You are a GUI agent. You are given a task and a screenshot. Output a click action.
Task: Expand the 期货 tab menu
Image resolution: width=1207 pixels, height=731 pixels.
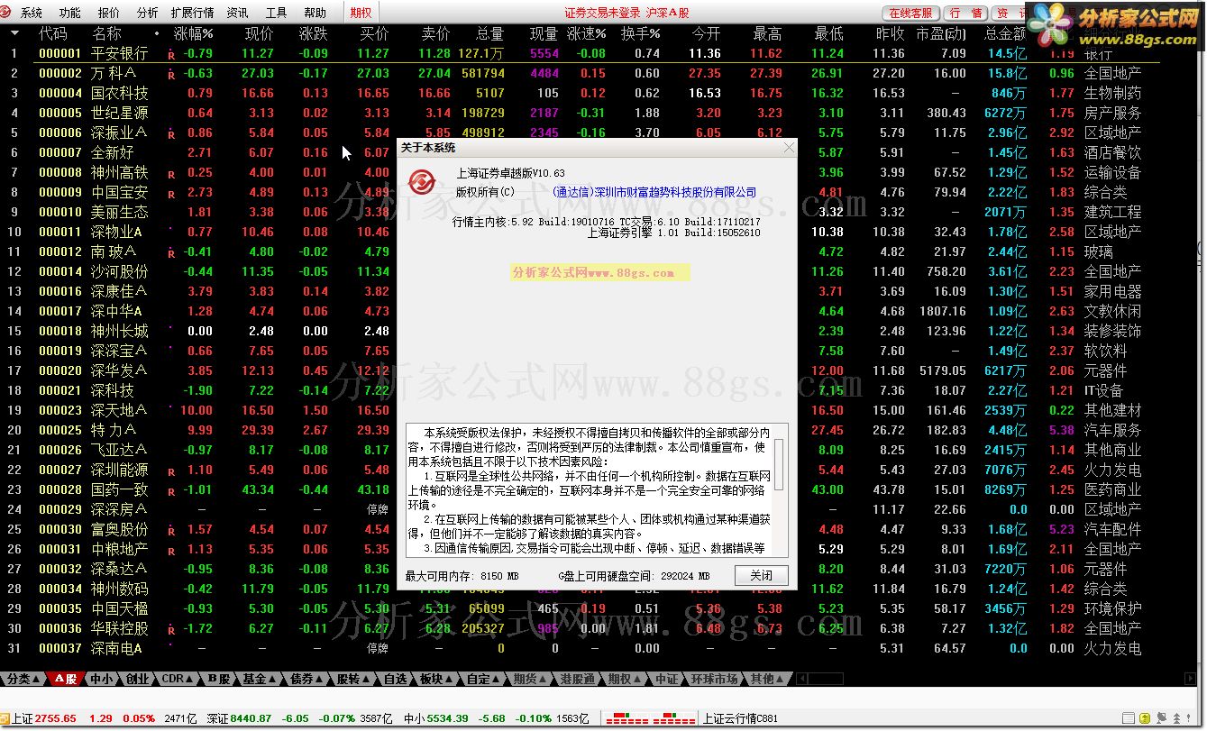click(x=543, y=679)
